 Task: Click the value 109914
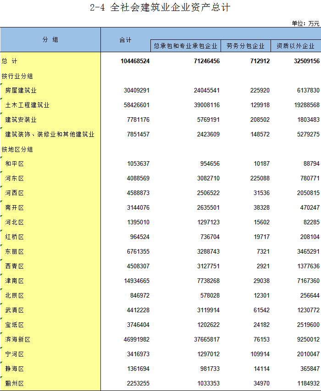tap(260, 354)
